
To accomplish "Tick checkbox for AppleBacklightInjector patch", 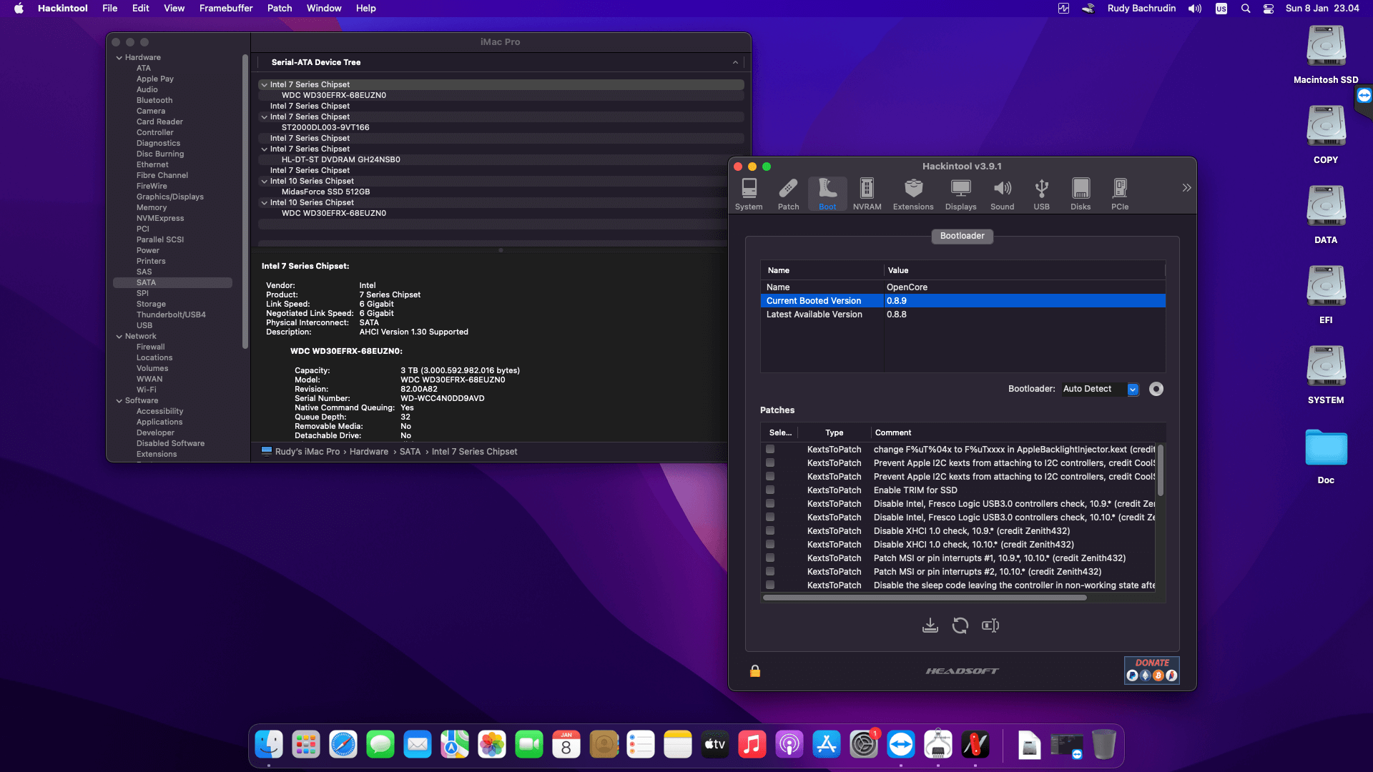I will (770, 450).
